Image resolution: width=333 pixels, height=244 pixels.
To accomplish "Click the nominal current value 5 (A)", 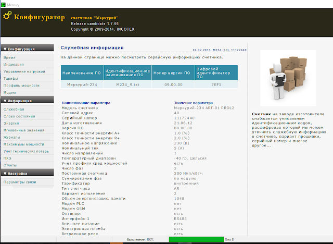I will tap(179, 148).
